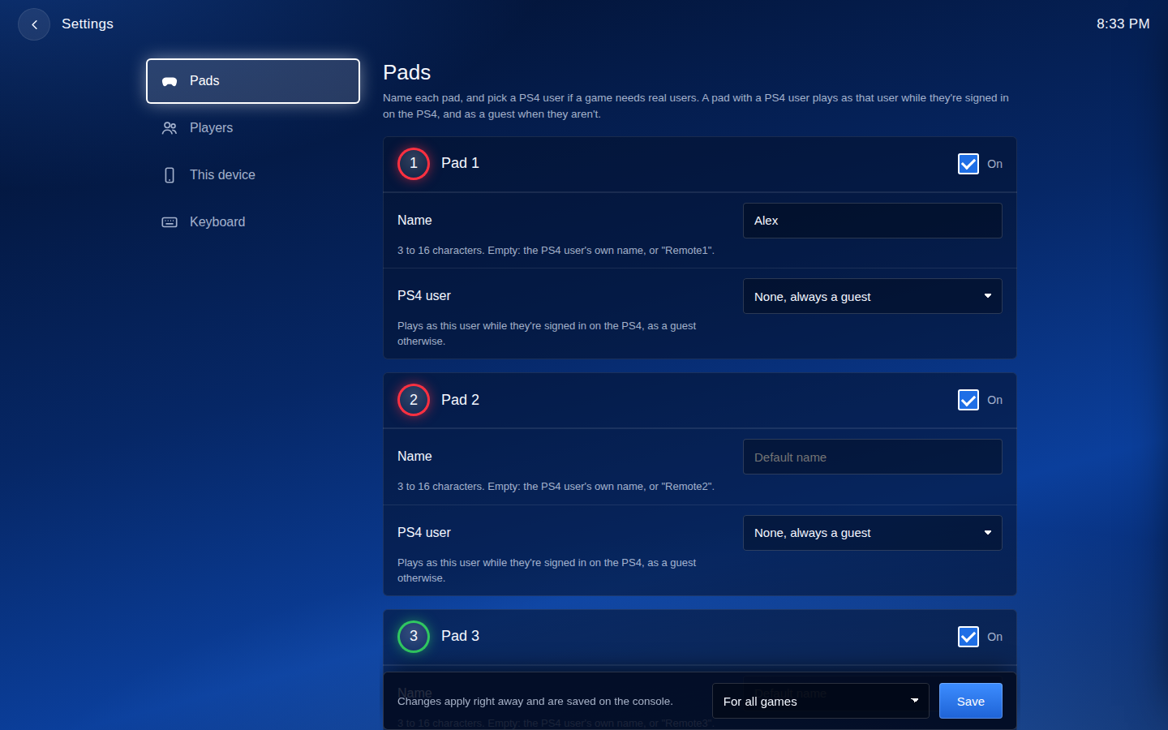
Task: Click the PS4 user label under Pad 2
Action: [x=424, y=533]
